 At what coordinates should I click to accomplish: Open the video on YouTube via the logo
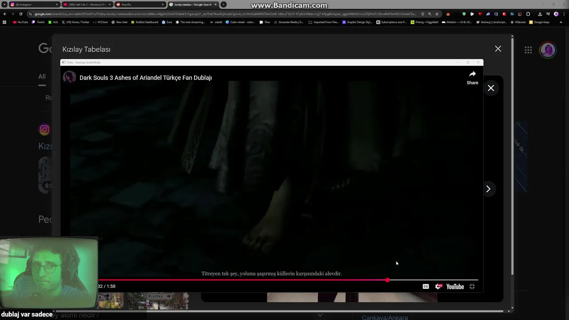(x=455, y=287)
